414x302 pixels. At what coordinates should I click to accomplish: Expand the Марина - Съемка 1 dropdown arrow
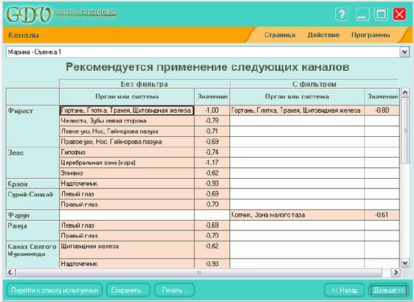click(x=404, y=52)
